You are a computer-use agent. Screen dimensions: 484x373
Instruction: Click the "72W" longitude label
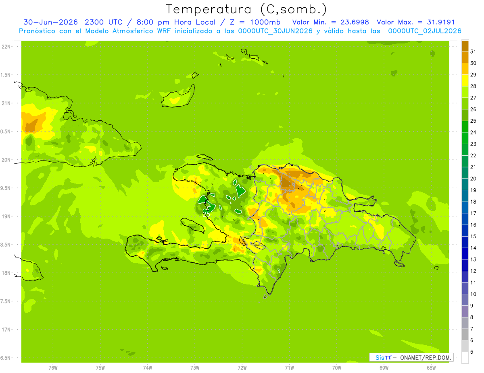pyautogui.click(x=242, y=368)
